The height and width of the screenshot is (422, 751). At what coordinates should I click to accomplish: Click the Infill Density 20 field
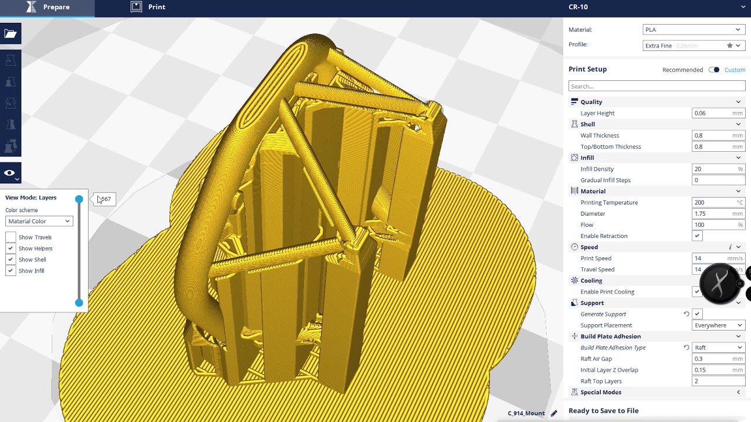coord(718,169)
